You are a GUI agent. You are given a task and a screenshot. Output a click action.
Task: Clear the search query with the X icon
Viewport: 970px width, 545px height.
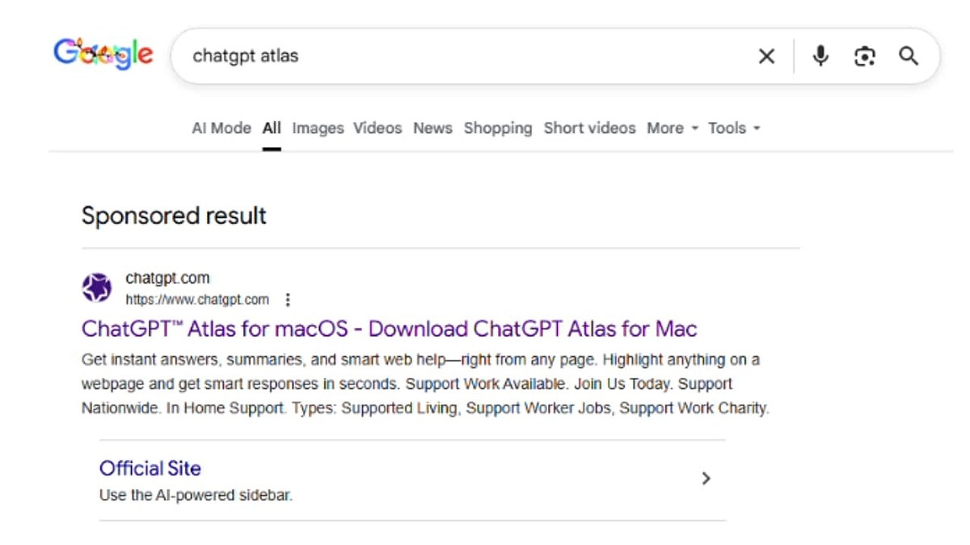pyautogui.click(x=766, y=56)
